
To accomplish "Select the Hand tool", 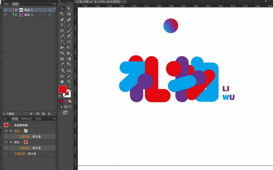I will [x=62, y=82].
